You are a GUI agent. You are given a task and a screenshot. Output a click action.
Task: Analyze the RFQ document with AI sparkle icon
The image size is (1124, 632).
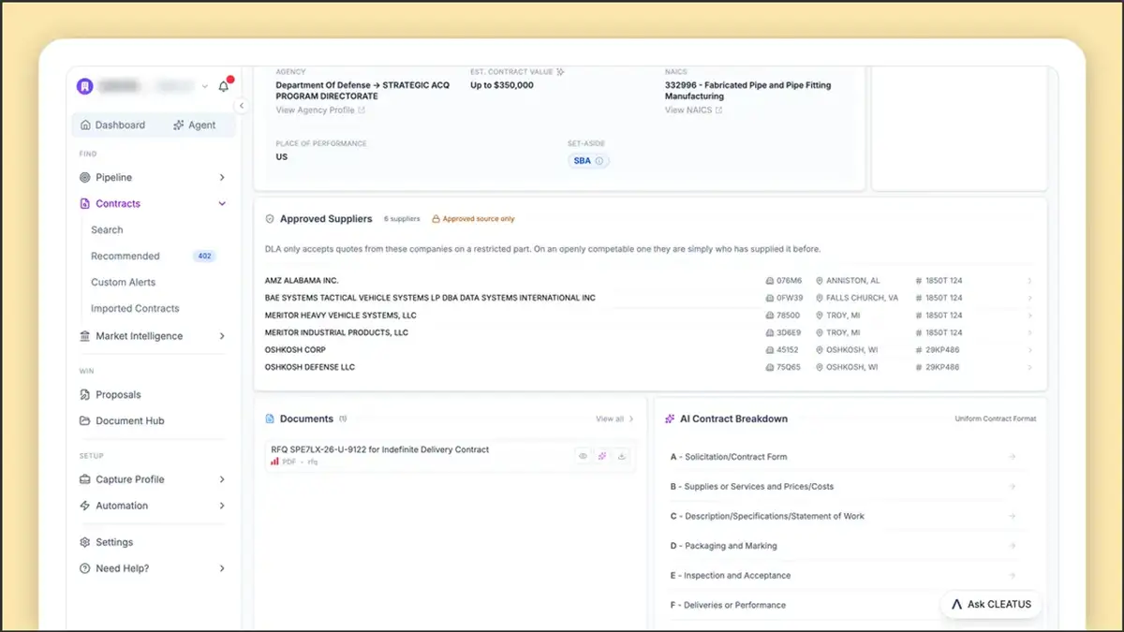pyautogui.click(x=602, y=456)
